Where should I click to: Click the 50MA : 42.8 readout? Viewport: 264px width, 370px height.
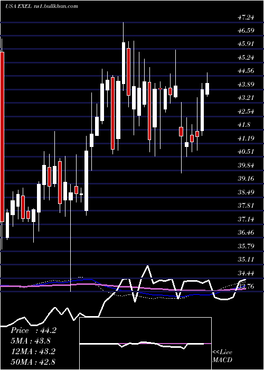coord(33,362)
